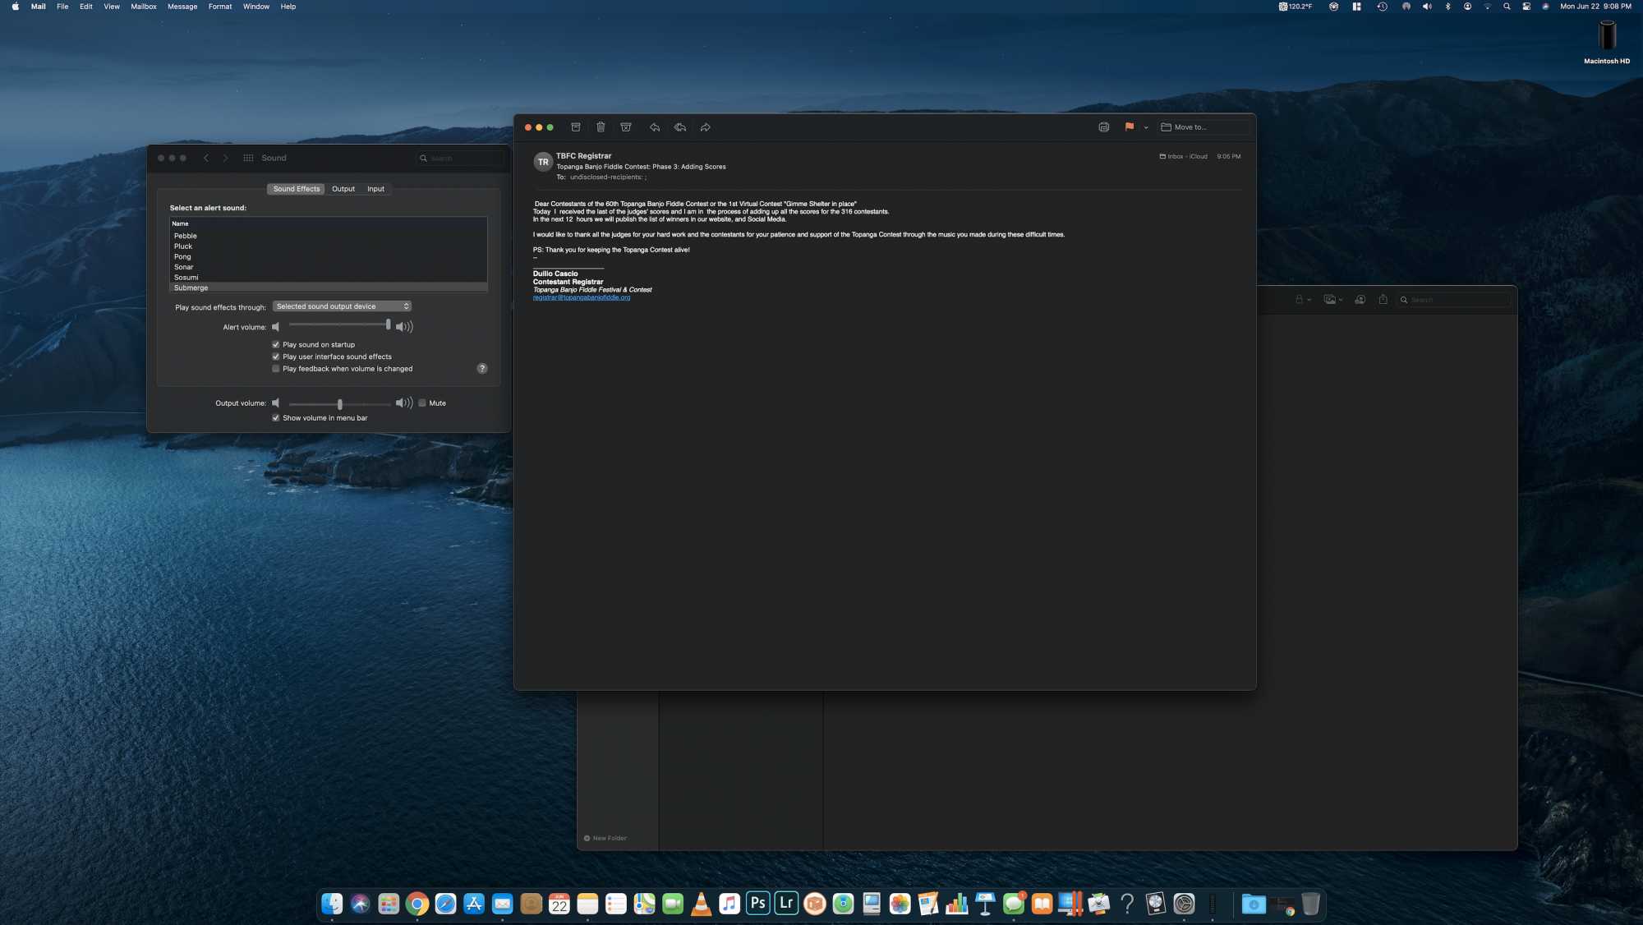This screenshot has height=925, width=1643.
Task: Open Spotlight search in menu bar
Action: [1507, 7]
